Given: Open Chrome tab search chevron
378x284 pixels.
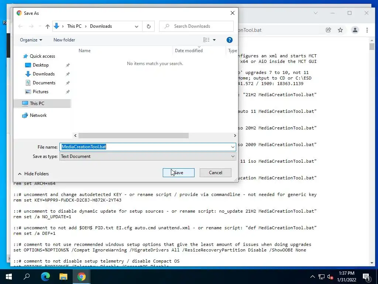Looking at the screenshot, I should 316,13.
